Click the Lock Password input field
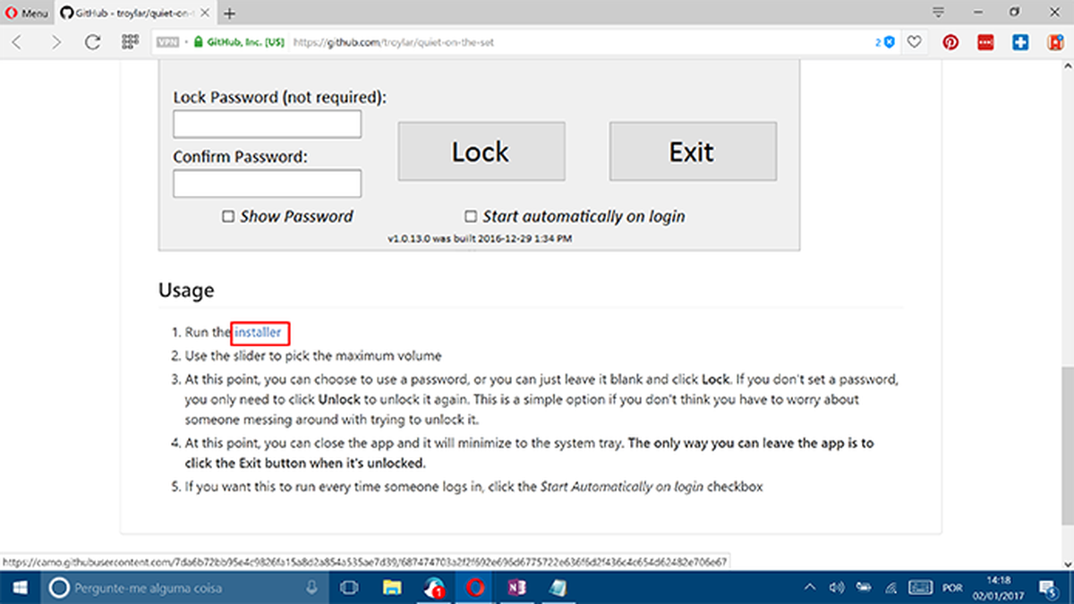1074x604 pixels. pyautogui.click(x=267, y=124)
